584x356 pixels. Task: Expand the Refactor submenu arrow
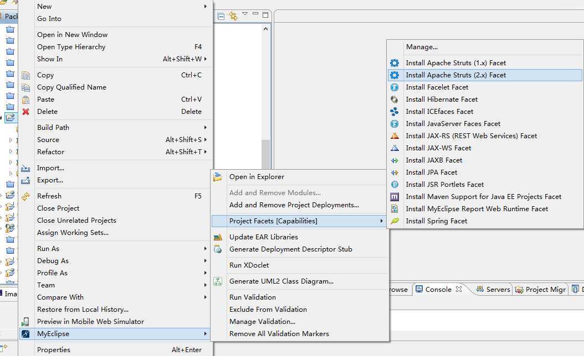coord(205,151)
